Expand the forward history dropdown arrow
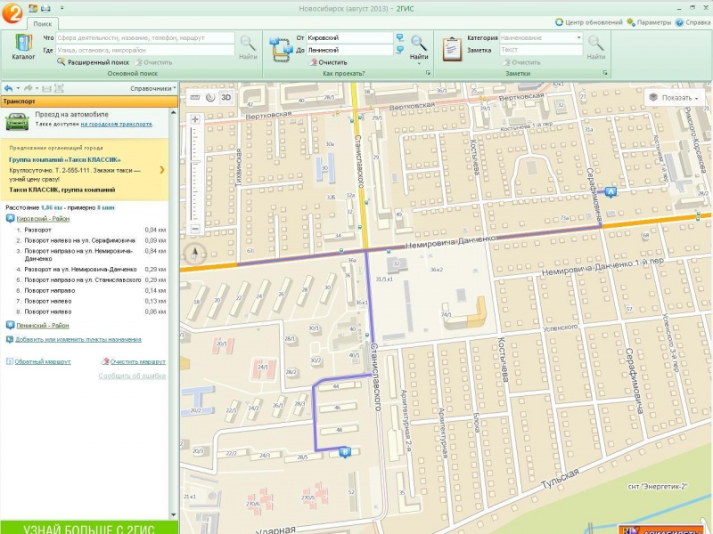 pos(37,88)
